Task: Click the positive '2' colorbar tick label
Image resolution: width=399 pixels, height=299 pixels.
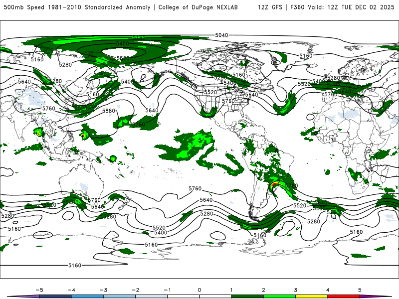Action: click(263, 290)
